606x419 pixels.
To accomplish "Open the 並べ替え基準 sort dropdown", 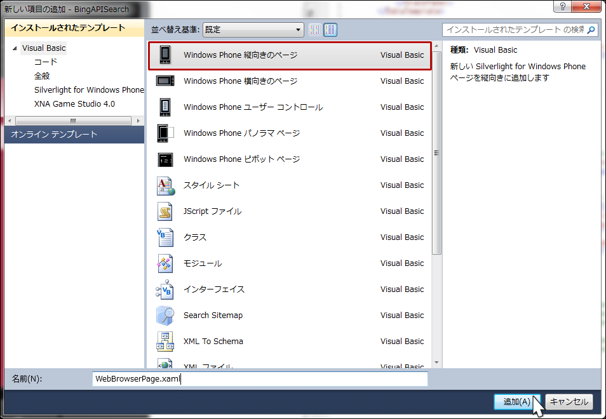I will click(253, 30).
